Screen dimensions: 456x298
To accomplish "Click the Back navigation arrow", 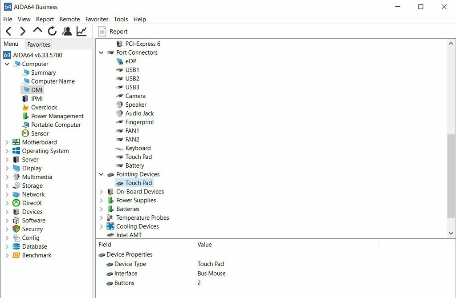I will [8, 31].
